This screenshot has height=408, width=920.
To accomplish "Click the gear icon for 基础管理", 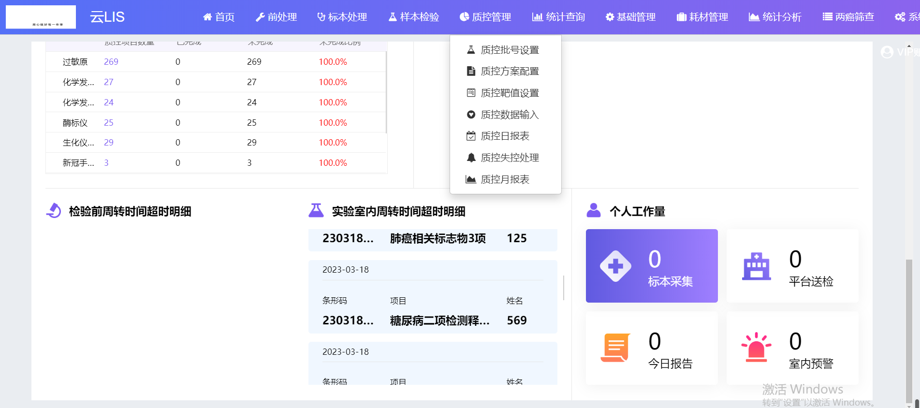I will tap(610, 17).
